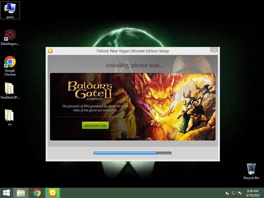This screenshot has height=198, width=264.
Task: Click the 'pinnacle of RPG greatness' tagline
Action: coord(95,108)
